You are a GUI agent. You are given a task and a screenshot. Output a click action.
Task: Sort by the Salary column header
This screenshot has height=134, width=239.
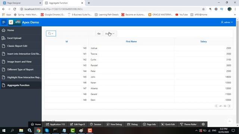[204, 41]
